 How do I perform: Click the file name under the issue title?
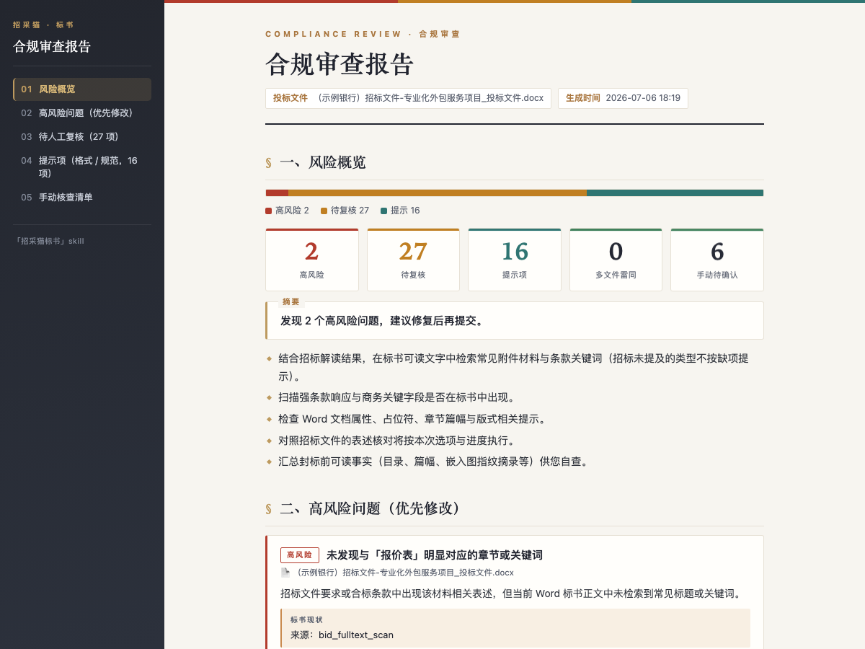click(405, 573)
